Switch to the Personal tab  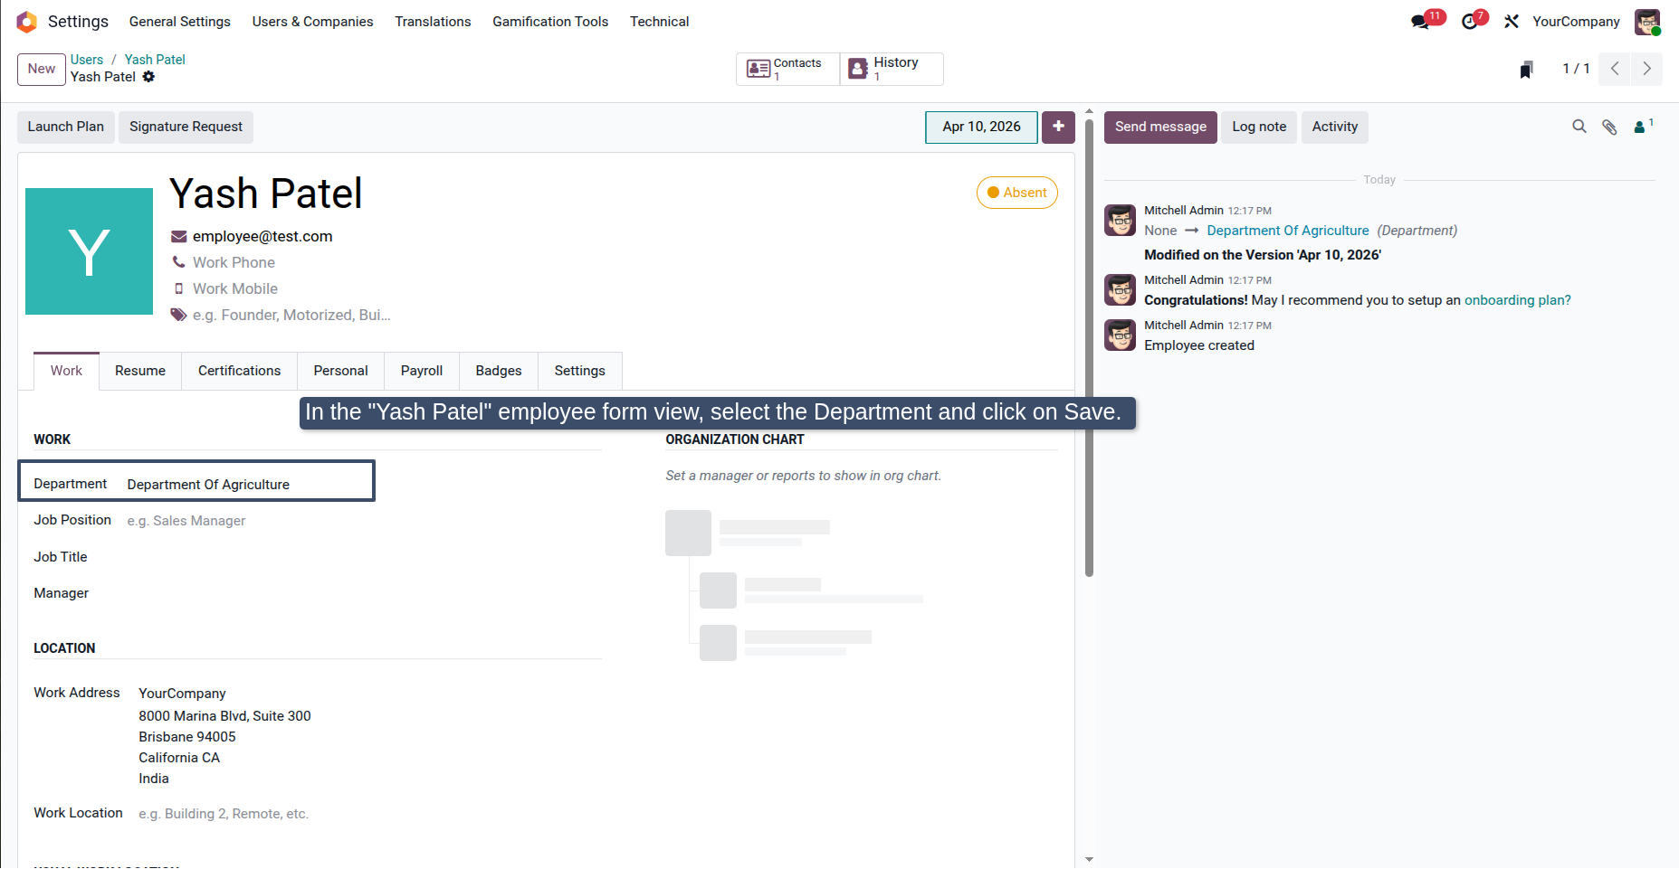[x=340, y=371]
